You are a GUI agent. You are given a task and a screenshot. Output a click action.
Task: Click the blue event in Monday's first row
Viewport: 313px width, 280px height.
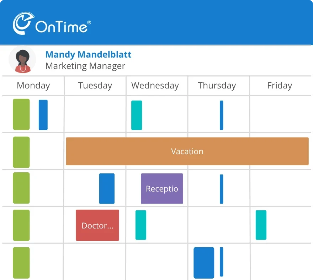[43, 115]
